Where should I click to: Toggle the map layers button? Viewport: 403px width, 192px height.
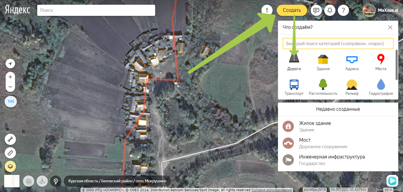point(10,167)
